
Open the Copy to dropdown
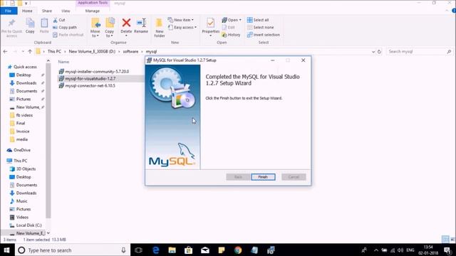pyautogui.click(x=110, y=28)
